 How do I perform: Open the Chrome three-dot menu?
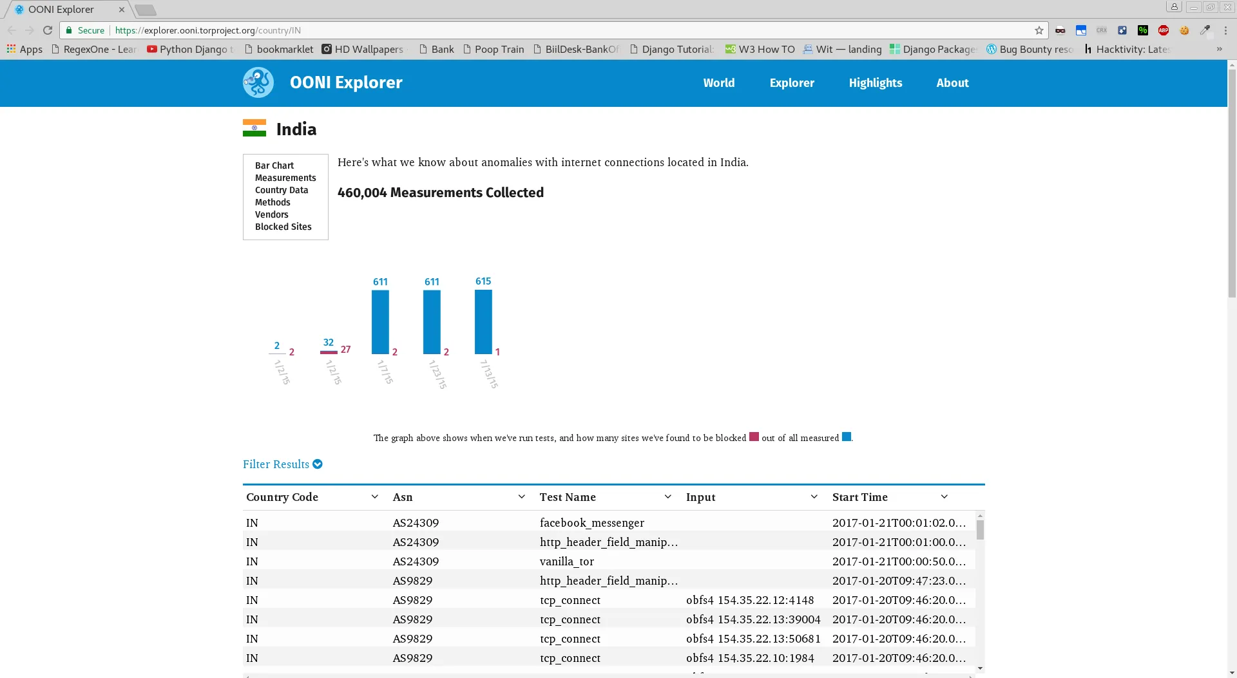pos(1225,30)
